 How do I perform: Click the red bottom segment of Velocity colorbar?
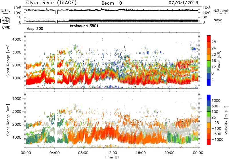[209, 142]
